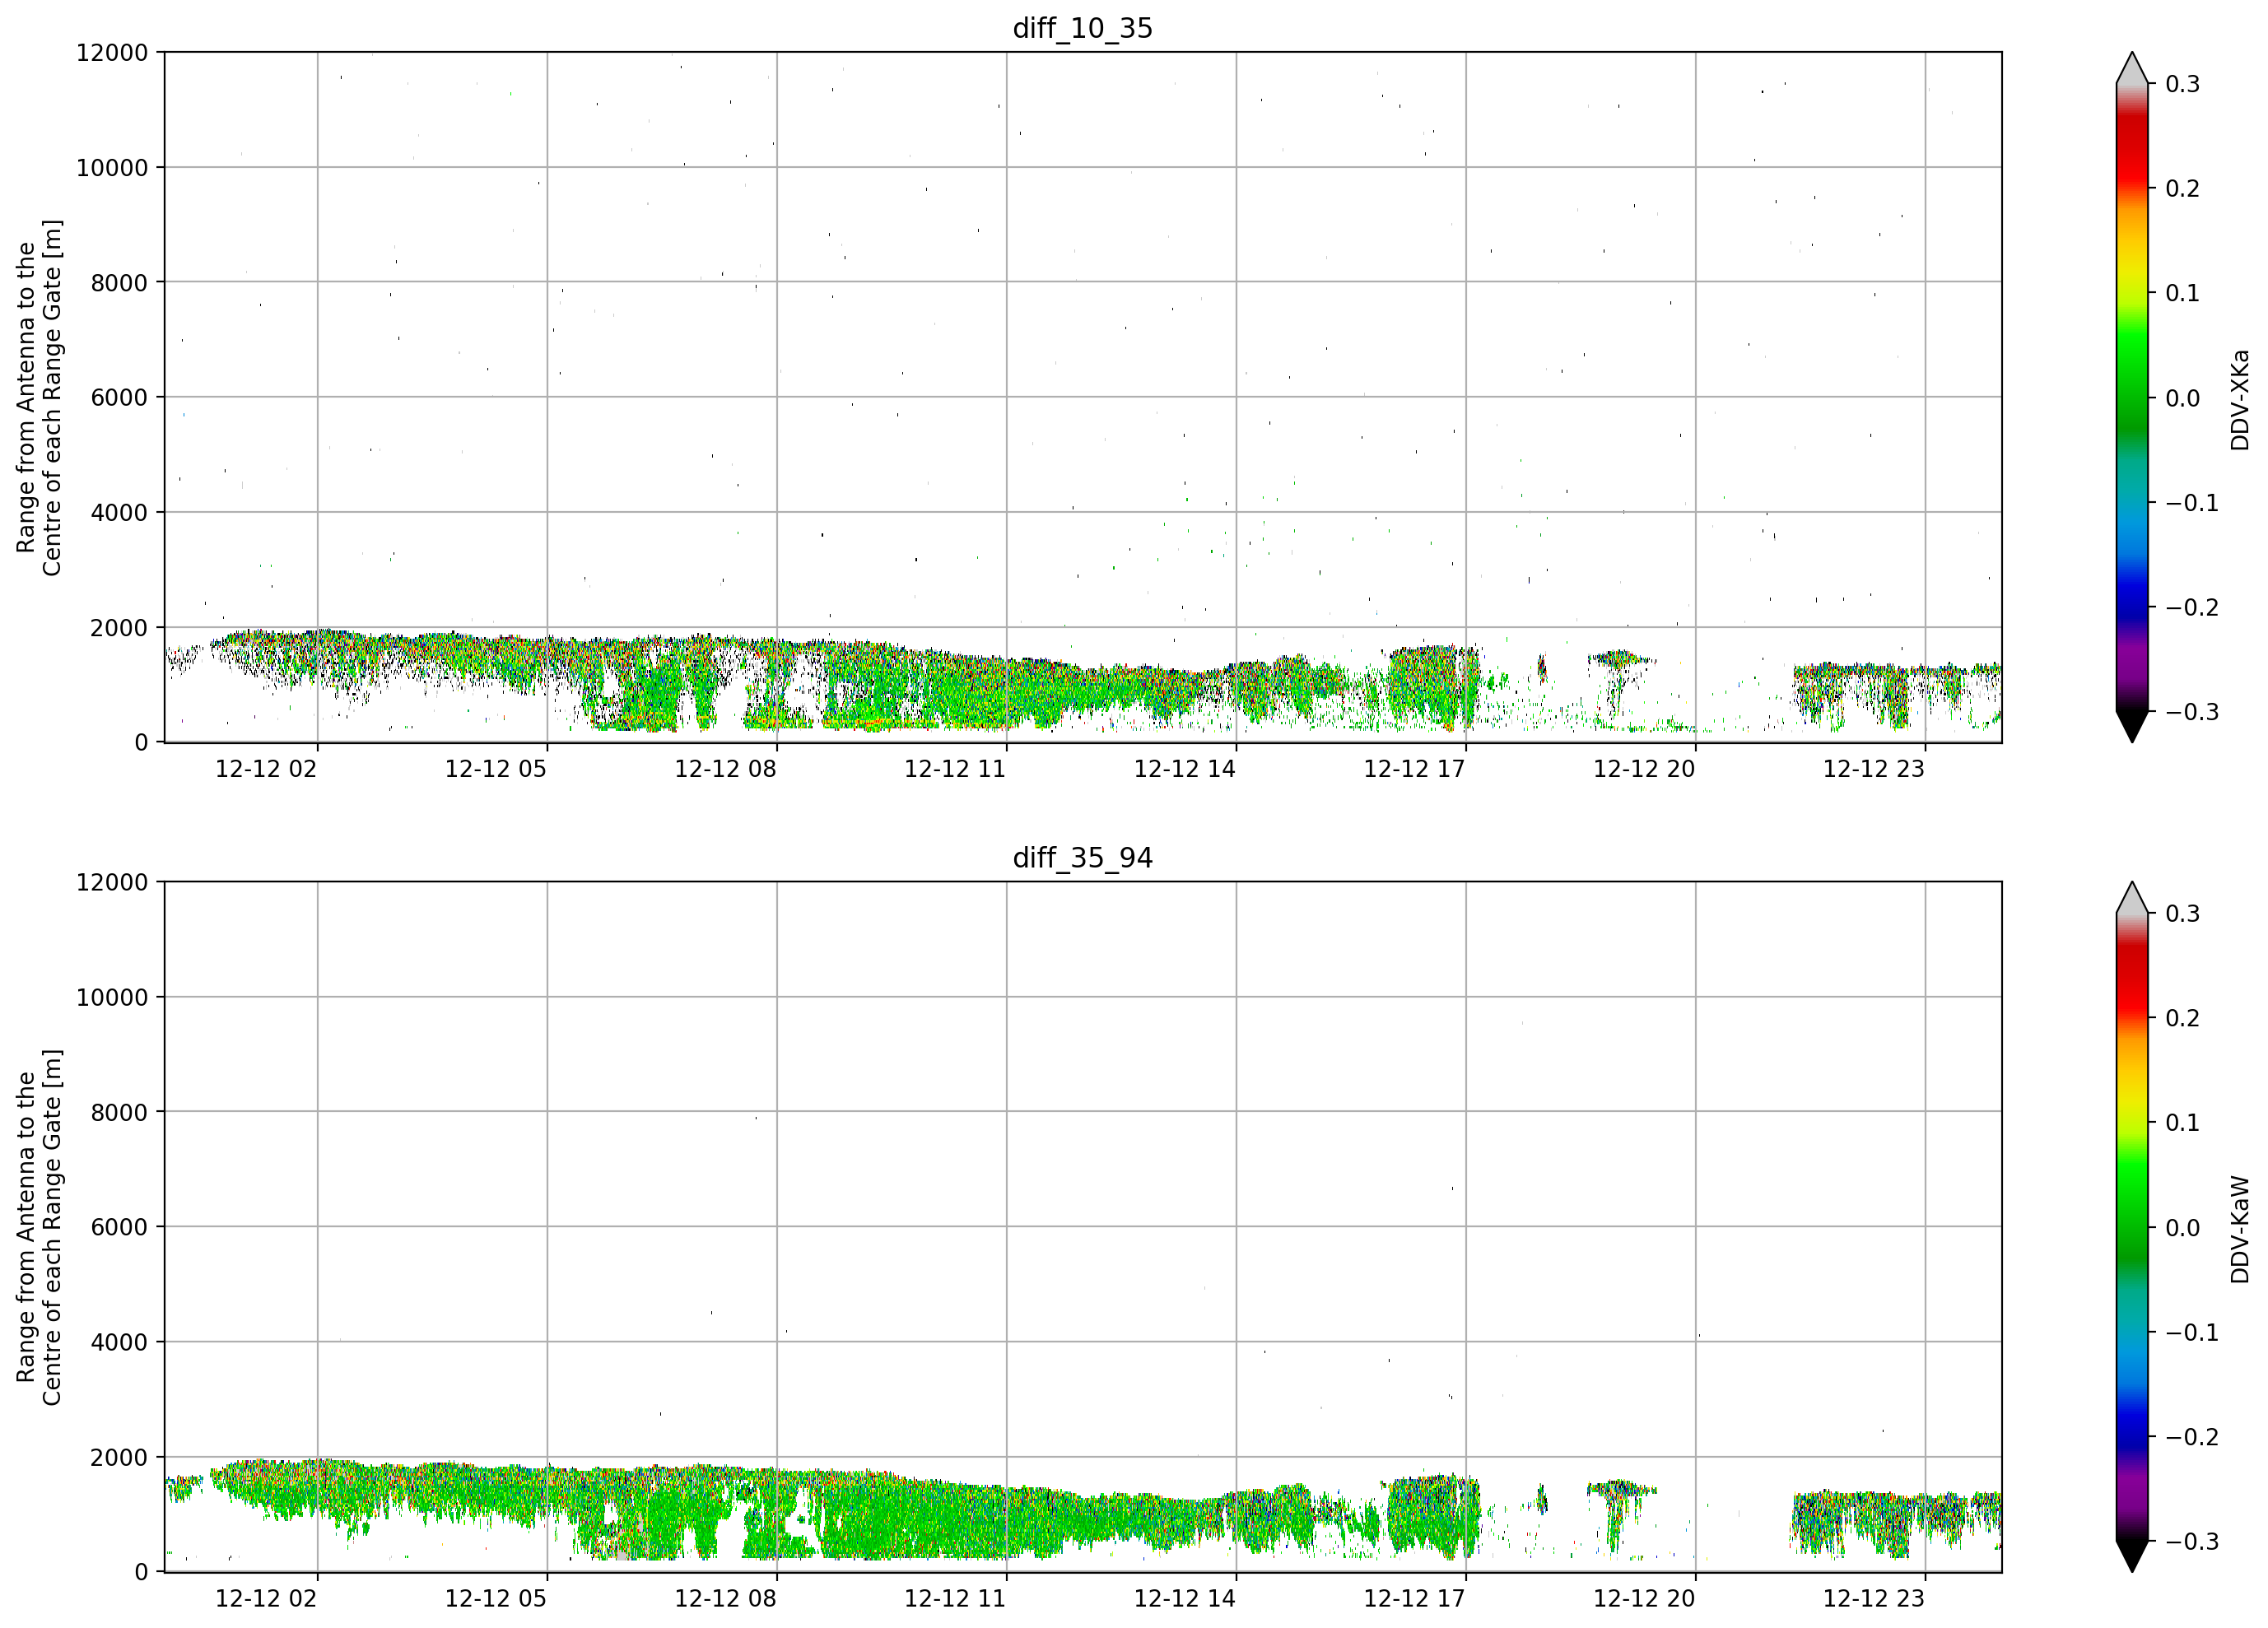Select the "0.2" tick on the DDV-XKa colorbar
The height and width of the screenshot is (1628, 2268).
click(x=2183, y=189)
